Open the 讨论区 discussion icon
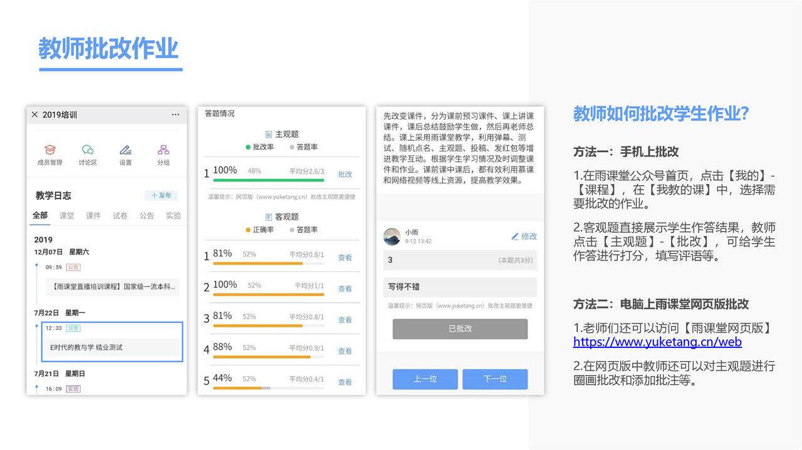The height and width of the screenshot is (450, 802). click(88, 155)
